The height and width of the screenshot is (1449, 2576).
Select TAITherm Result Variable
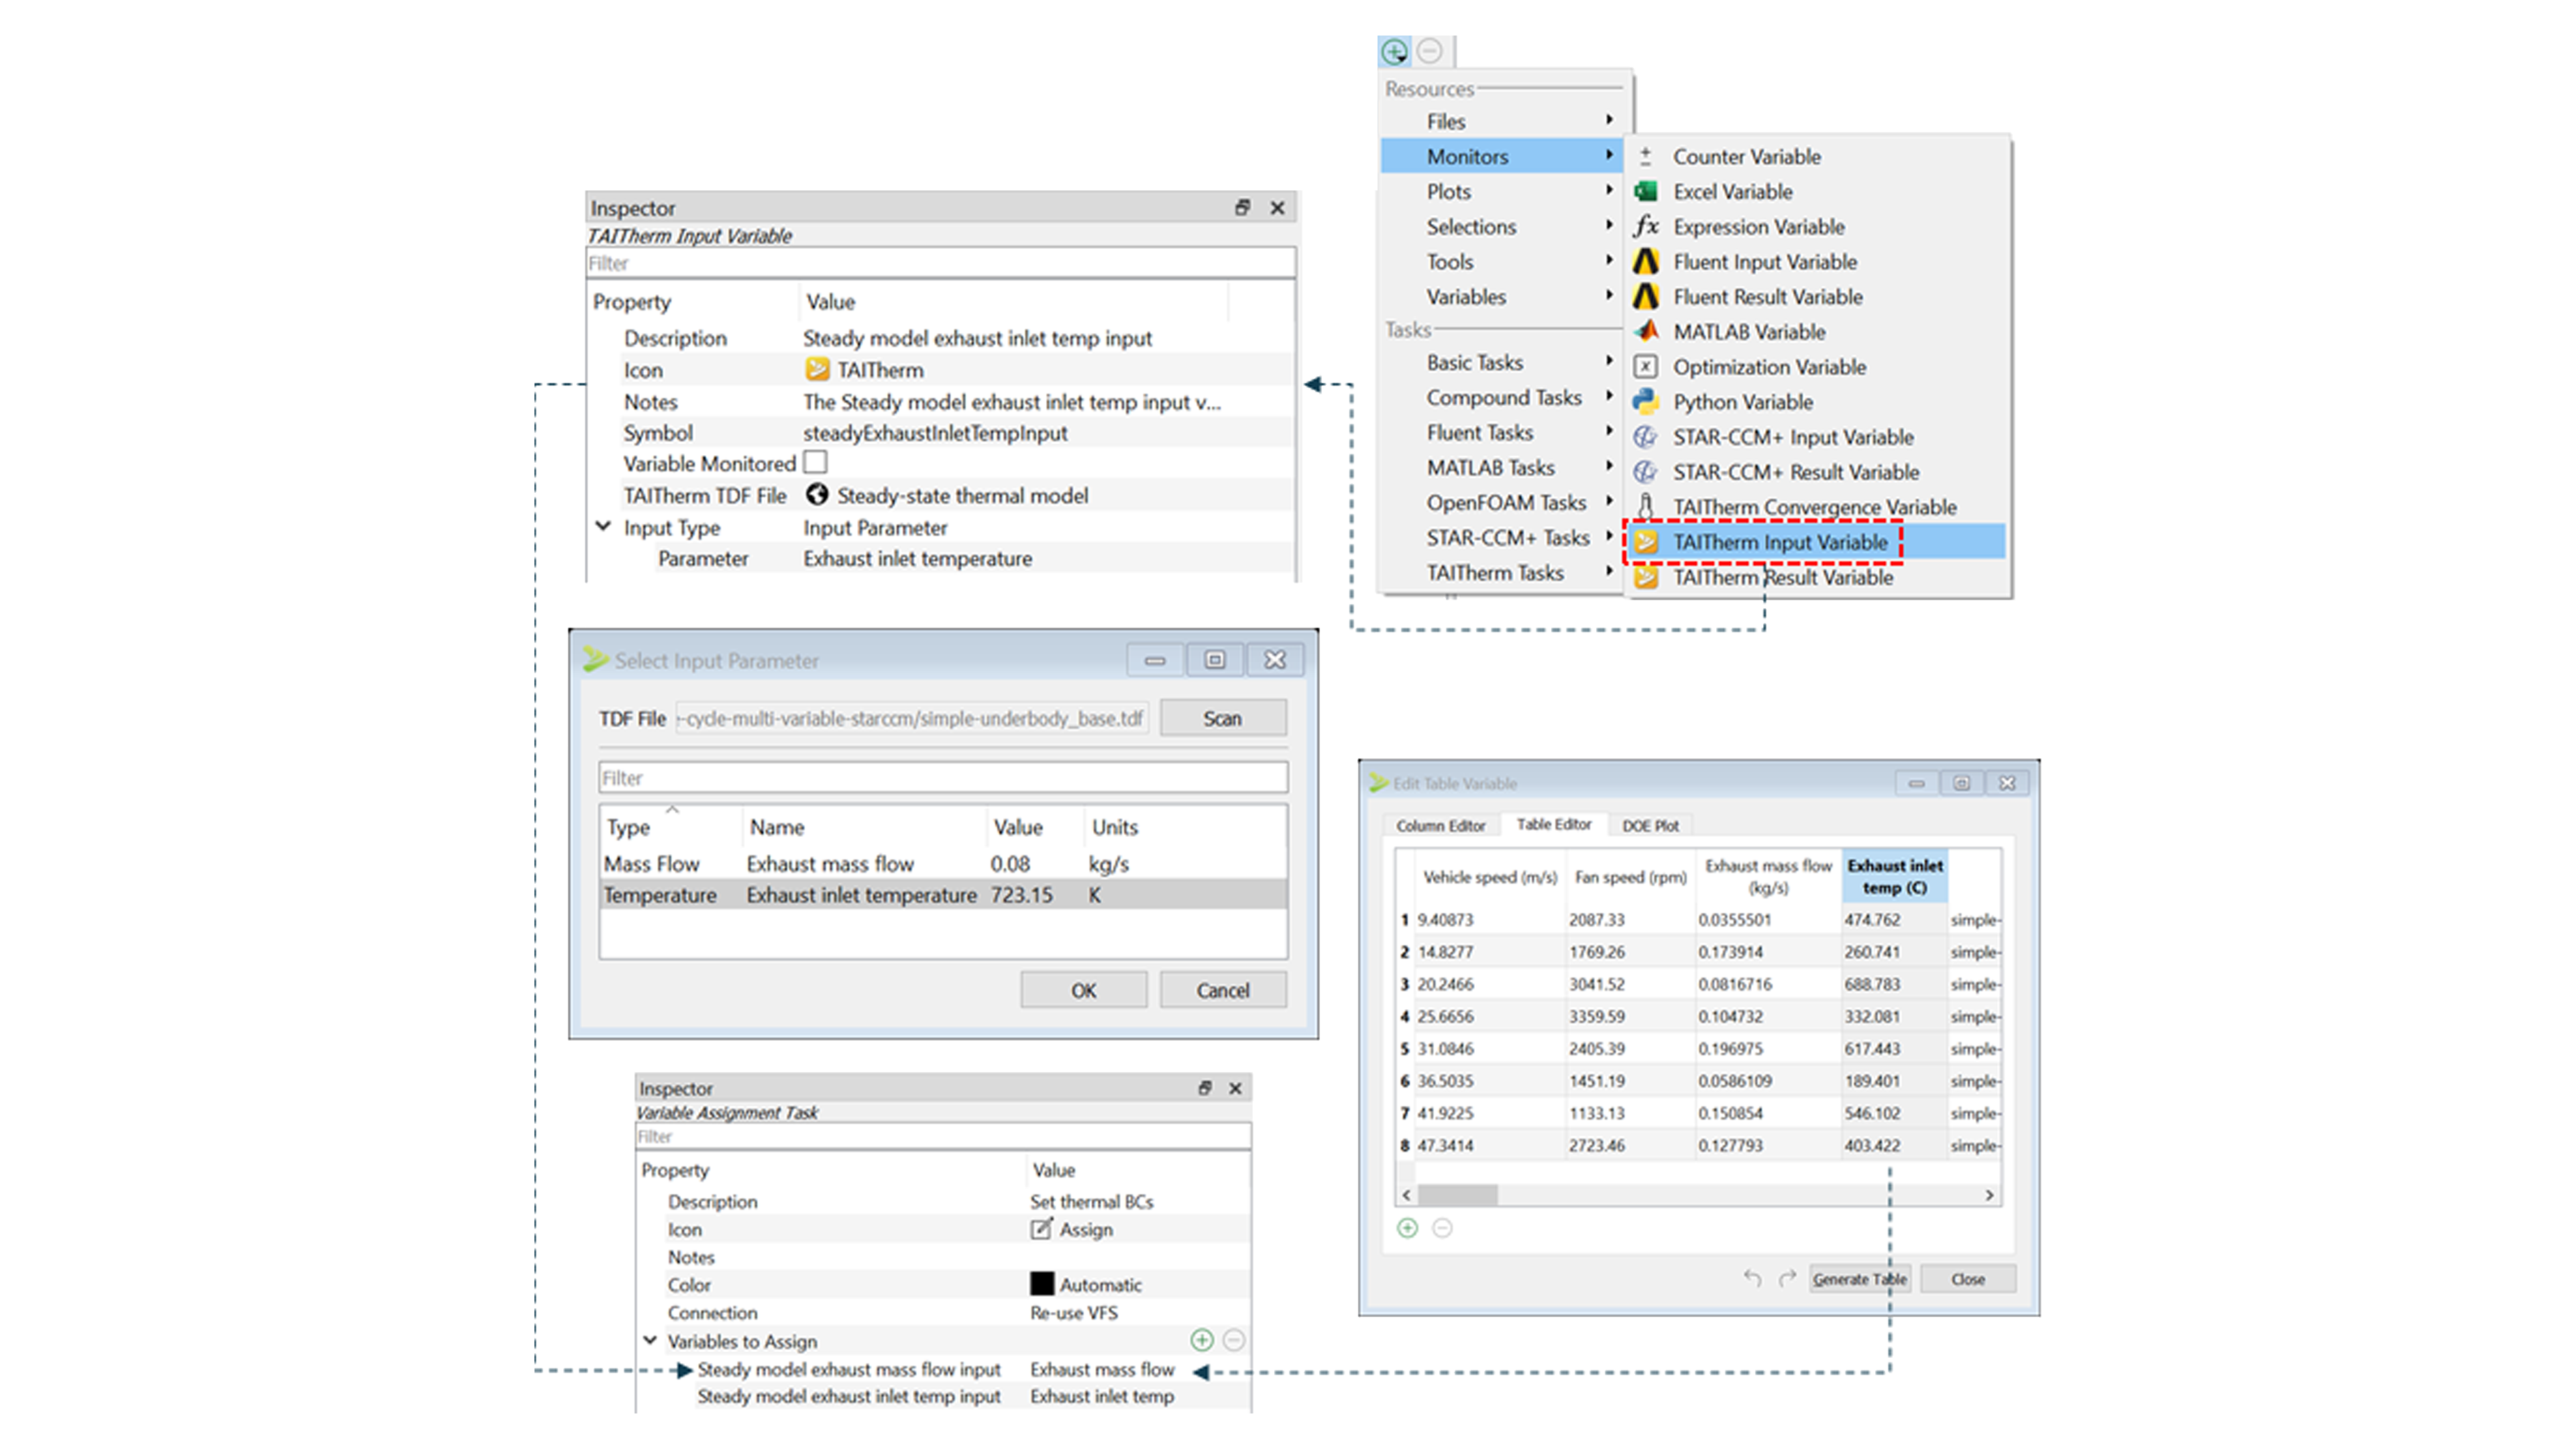[1782, 577]
